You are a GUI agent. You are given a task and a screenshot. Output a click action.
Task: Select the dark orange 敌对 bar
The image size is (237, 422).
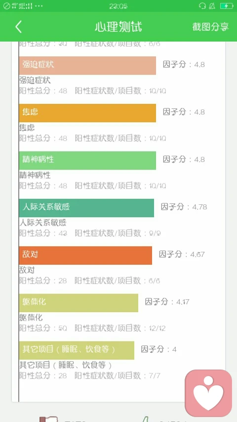click(x=85, y=255)
